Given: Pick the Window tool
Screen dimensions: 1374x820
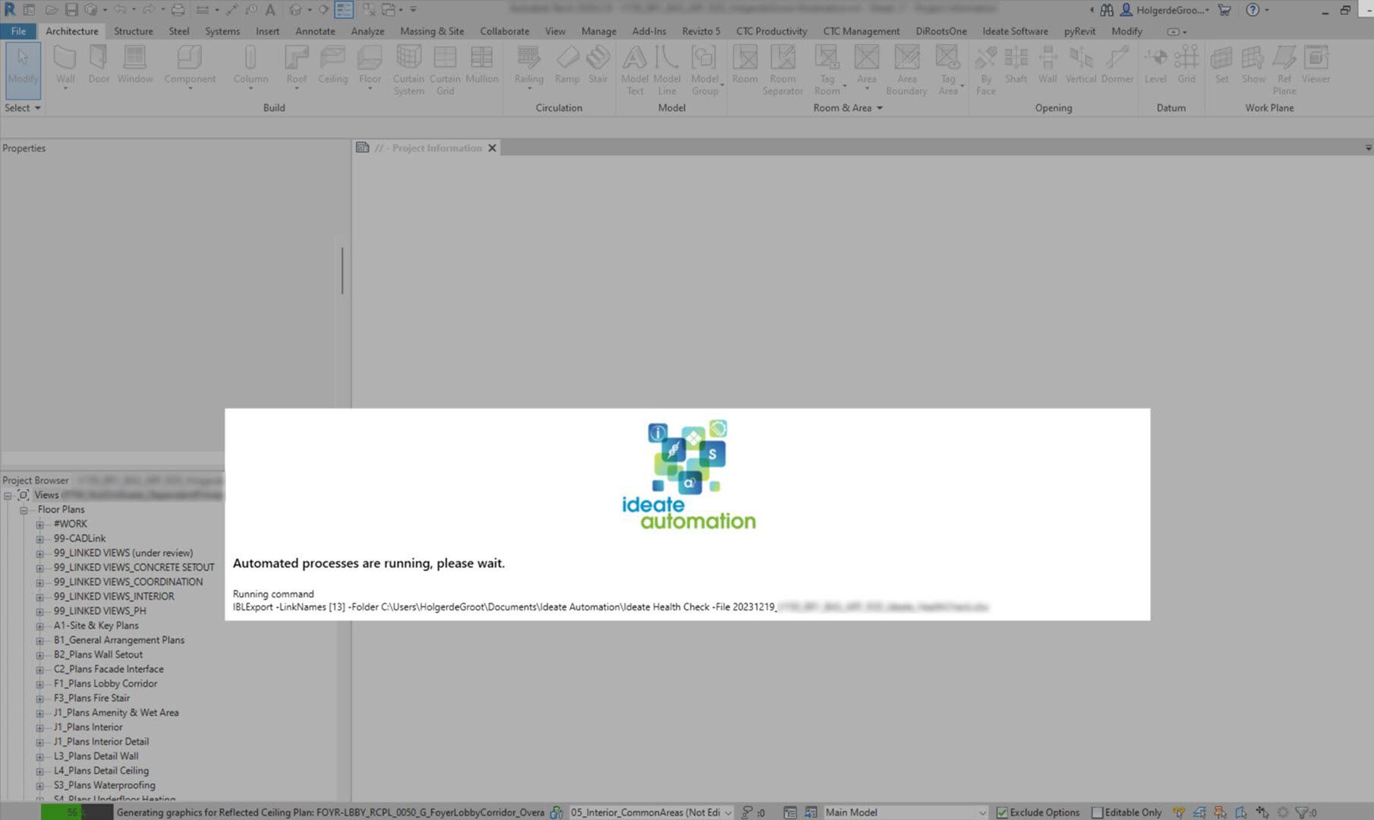Looking at the screenshot, I should click(x=135, y=65).
